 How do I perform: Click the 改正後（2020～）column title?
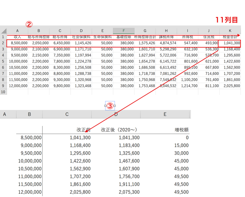click(119, 130)
